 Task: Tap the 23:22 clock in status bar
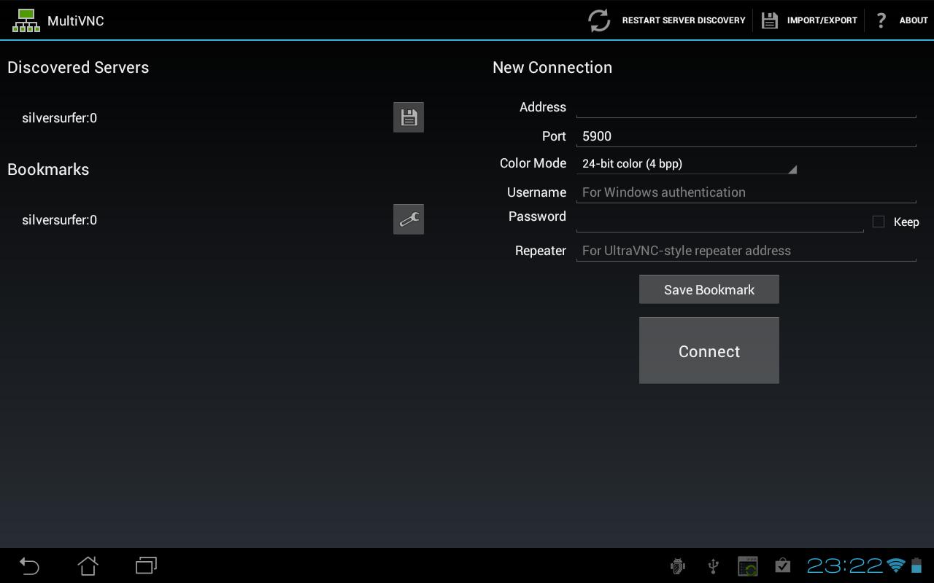[x=844, y=566]
